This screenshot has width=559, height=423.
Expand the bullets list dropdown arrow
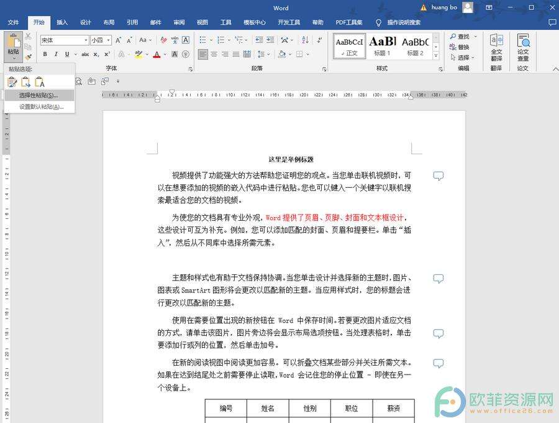pos(211,40)
